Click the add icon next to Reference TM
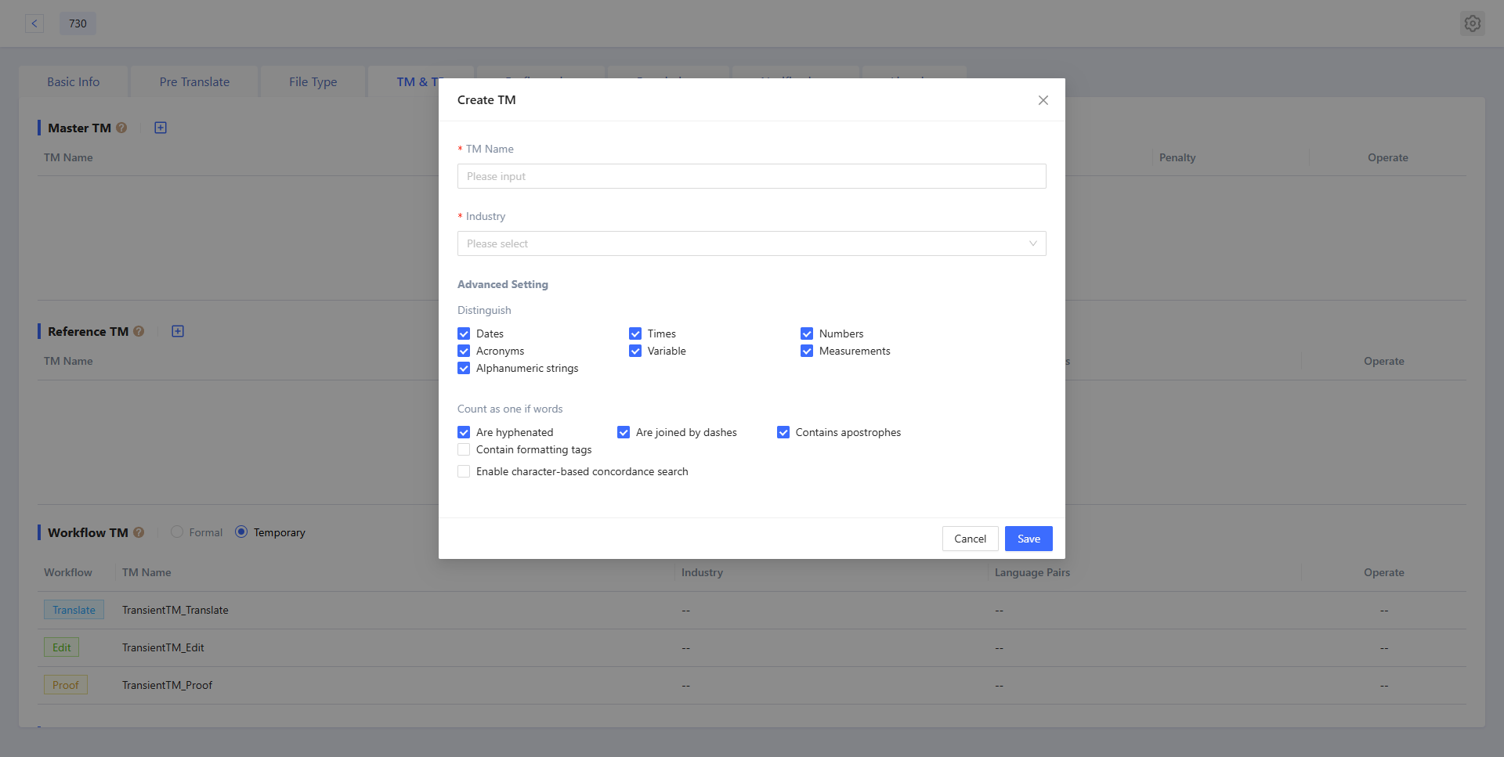Image resolution: width=1504 pixels, height=757 pixels. point(178,331)
